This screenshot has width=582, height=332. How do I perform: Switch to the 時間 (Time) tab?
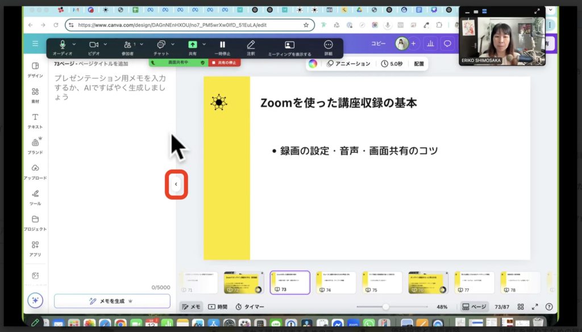point(216,306)
